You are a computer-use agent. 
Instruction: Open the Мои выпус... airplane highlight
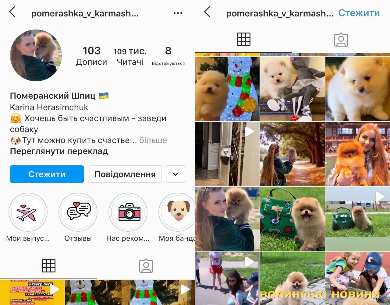[28, 212]
